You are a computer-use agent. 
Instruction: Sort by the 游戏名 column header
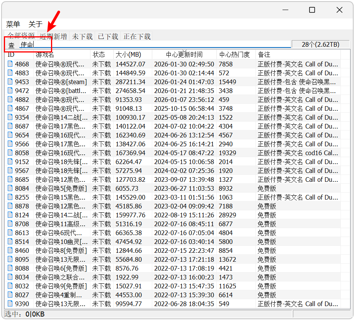pyautogui.click(x=62, y=54)
